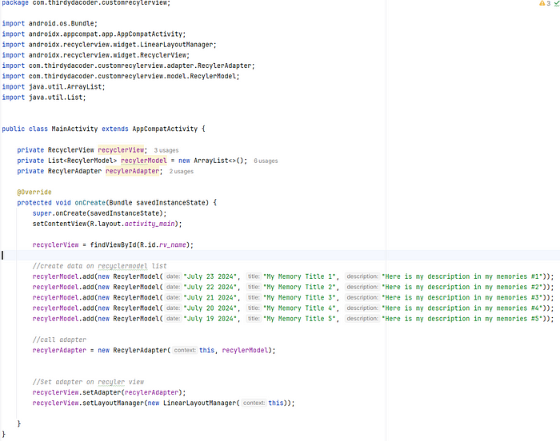Click the description string ending in memories #2
Screen dimensions: 560x441
pyautogui.click(x=462, y=287)
